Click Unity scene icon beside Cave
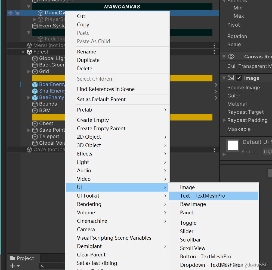272x270 pixels. click(29, 150)
